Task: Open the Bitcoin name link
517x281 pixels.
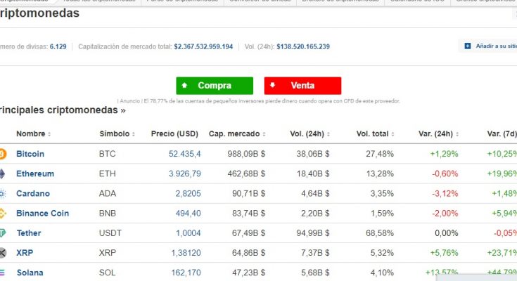Action: [30, 154]
